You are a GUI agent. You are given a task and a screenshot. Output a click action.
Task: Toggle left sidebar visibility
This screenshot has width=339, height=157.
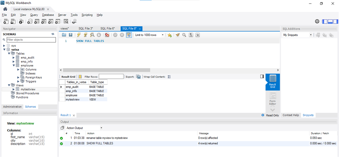(x=325, y=22)
